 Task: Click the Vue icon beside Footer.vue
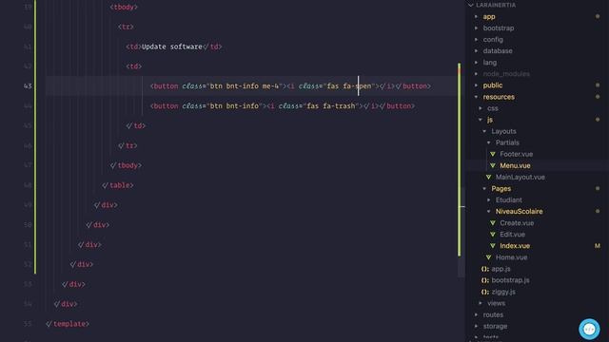pyautogui.click(x=493, y=154)
